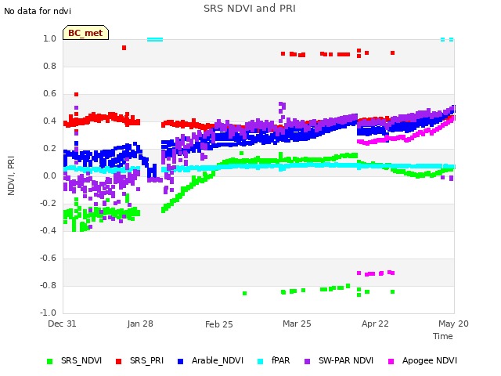Click the -0.4 y-axis tick label
This screenshot has width=501, height=376.
coord(49,230)
